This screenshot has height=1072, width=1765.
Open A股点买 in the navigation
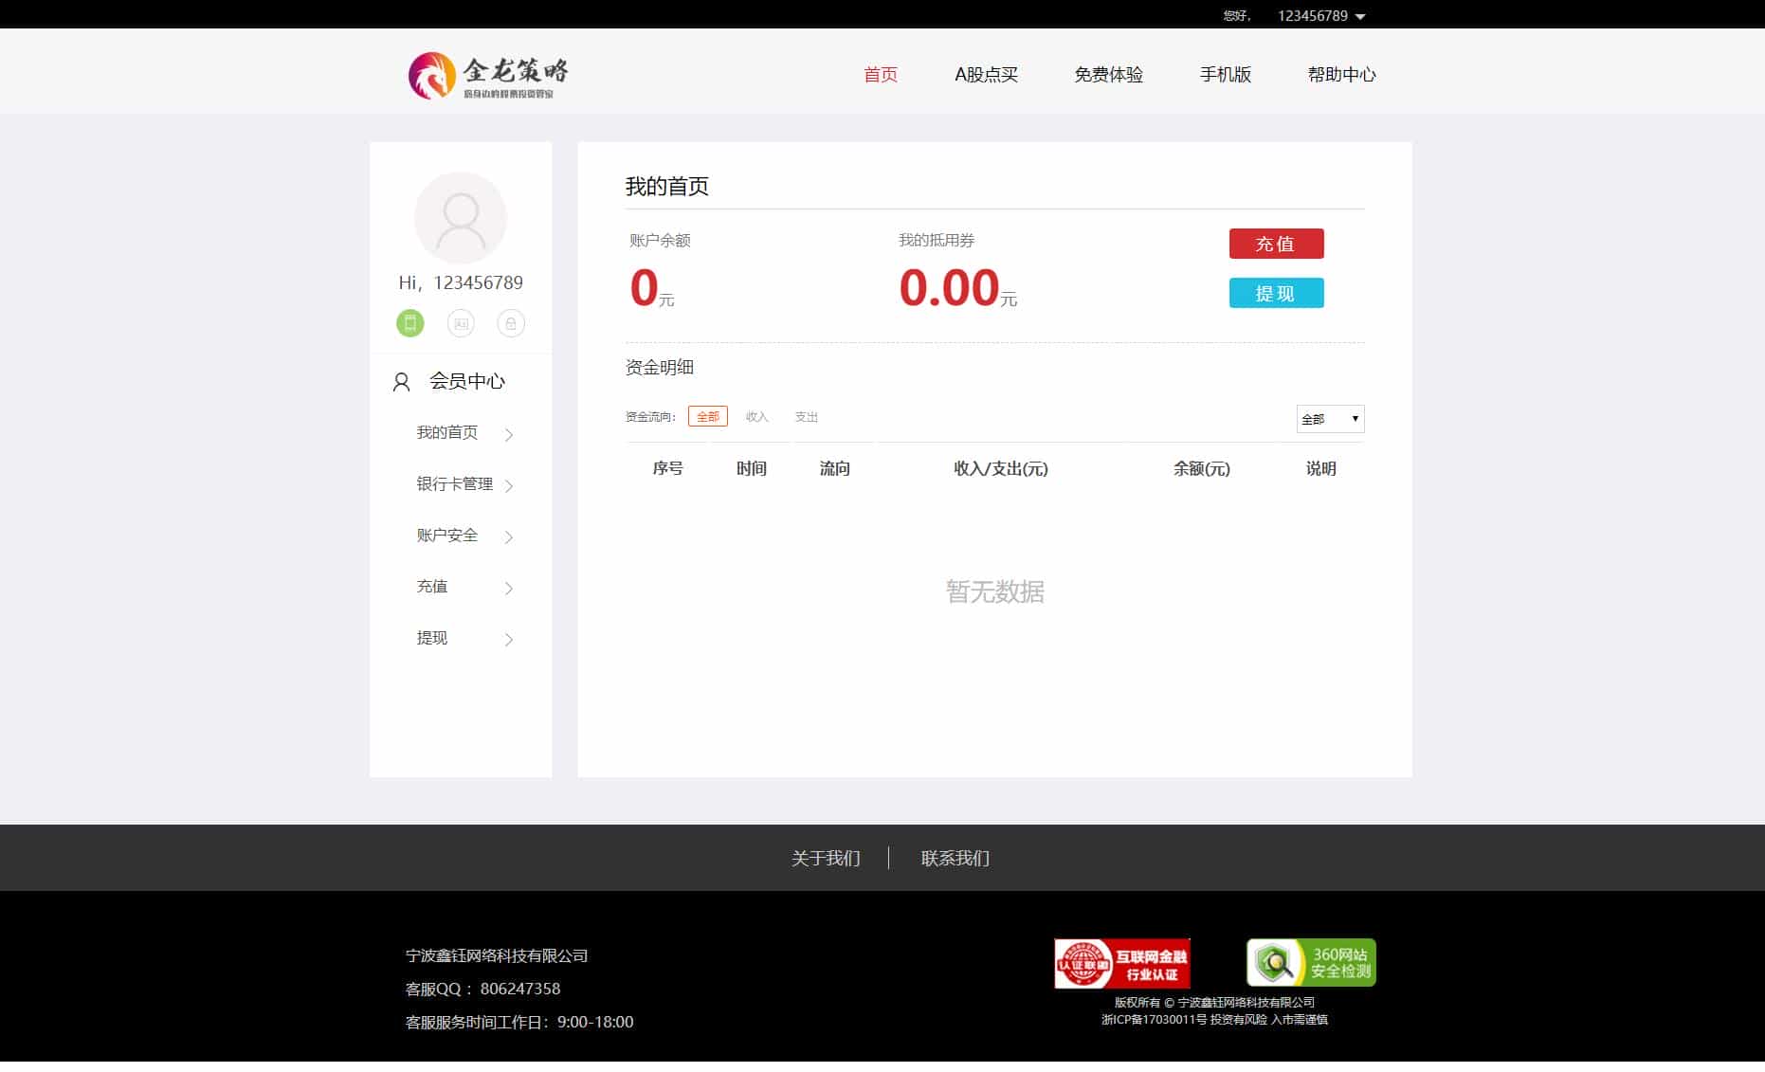[986, 75]
